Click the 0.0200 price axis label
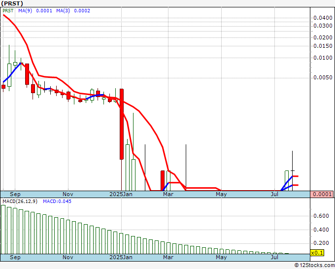The height and width of the screenshot is (269, 335). click(x=323, y=37)
